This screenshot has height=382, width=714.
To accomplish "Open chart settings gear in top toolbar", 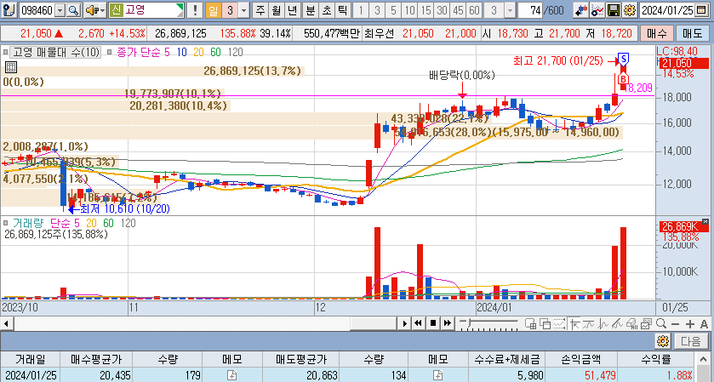I will pyautogui.click(x=629, y=10).
